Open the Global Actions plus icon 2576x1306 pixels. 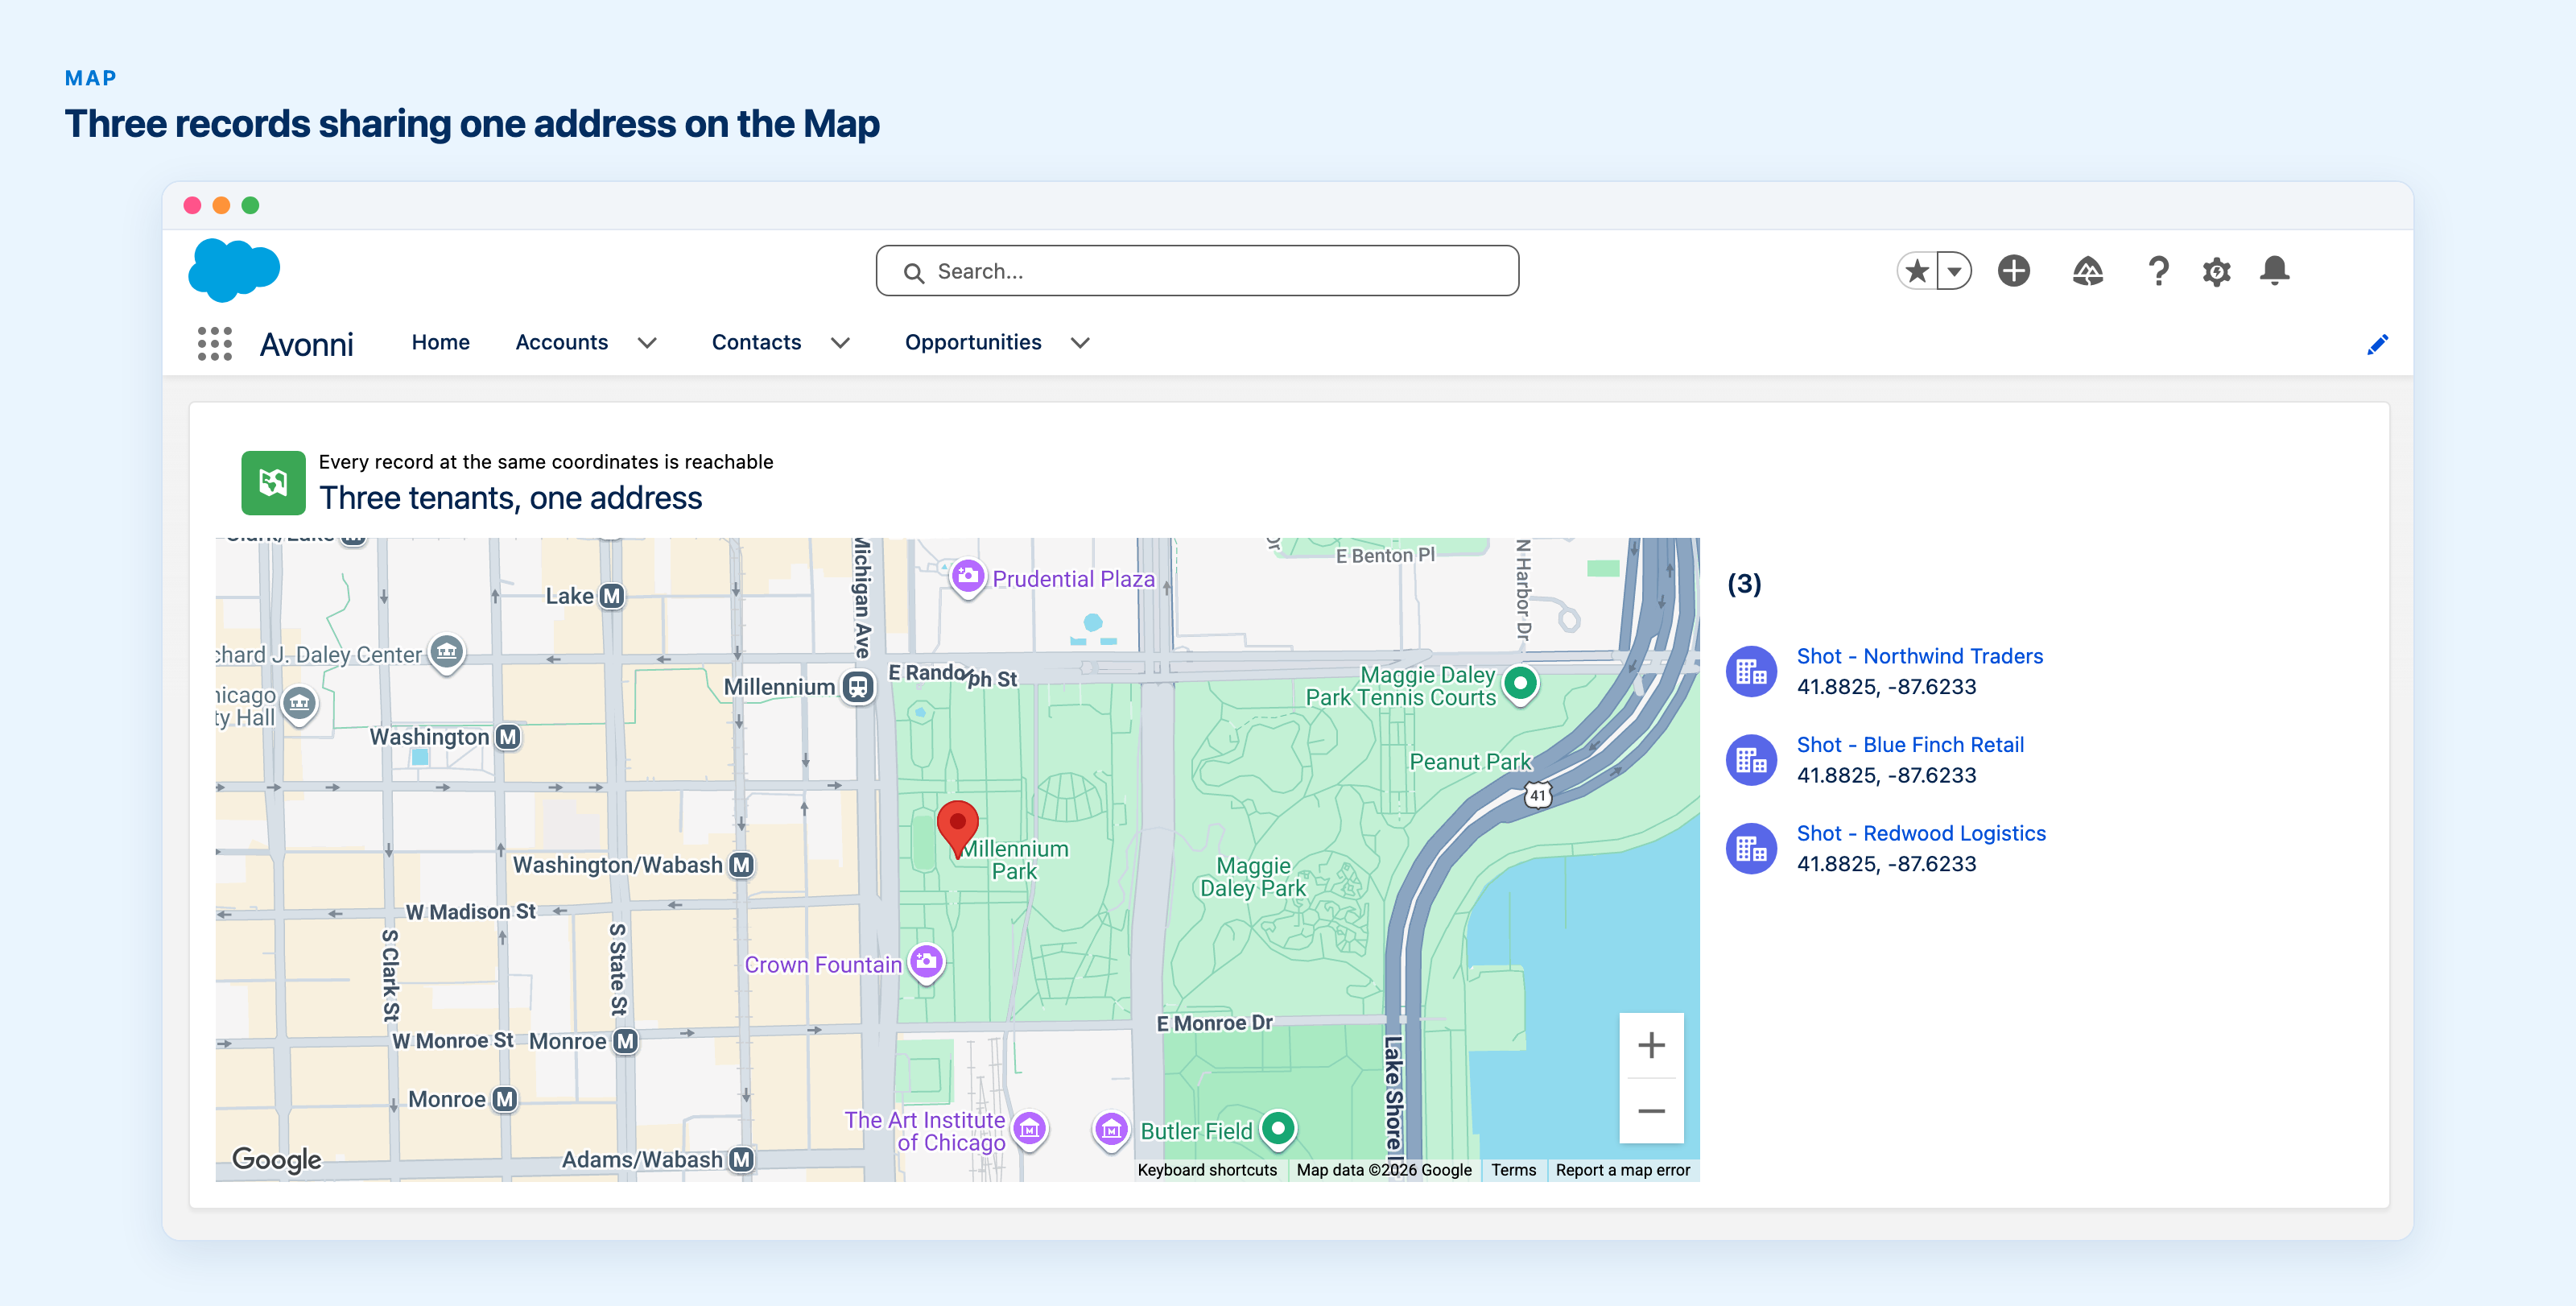pyautogui.click(x=2014, y=271)
